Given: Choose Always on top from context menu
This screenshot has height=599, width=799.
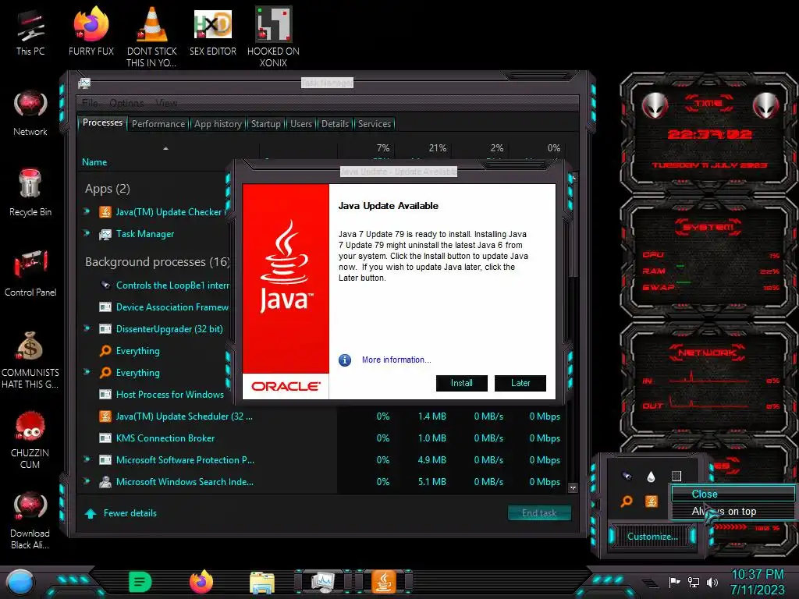Looking at the screenshot, I should [733, 511].
